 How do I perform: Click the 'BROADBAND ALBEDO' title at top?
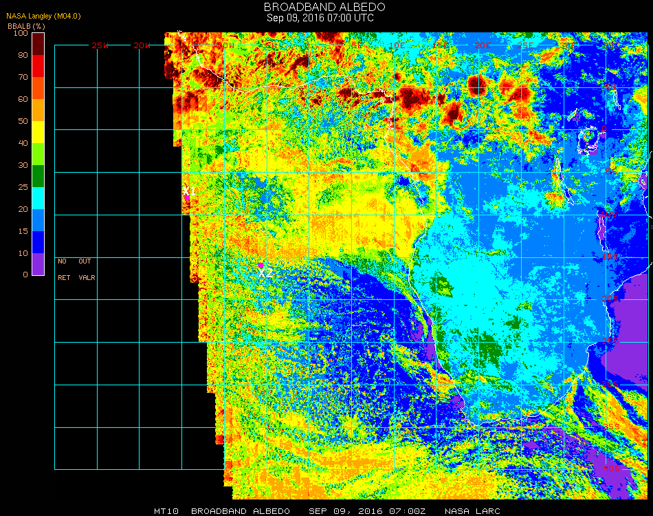pyautogui.click(x=324, y=7)
